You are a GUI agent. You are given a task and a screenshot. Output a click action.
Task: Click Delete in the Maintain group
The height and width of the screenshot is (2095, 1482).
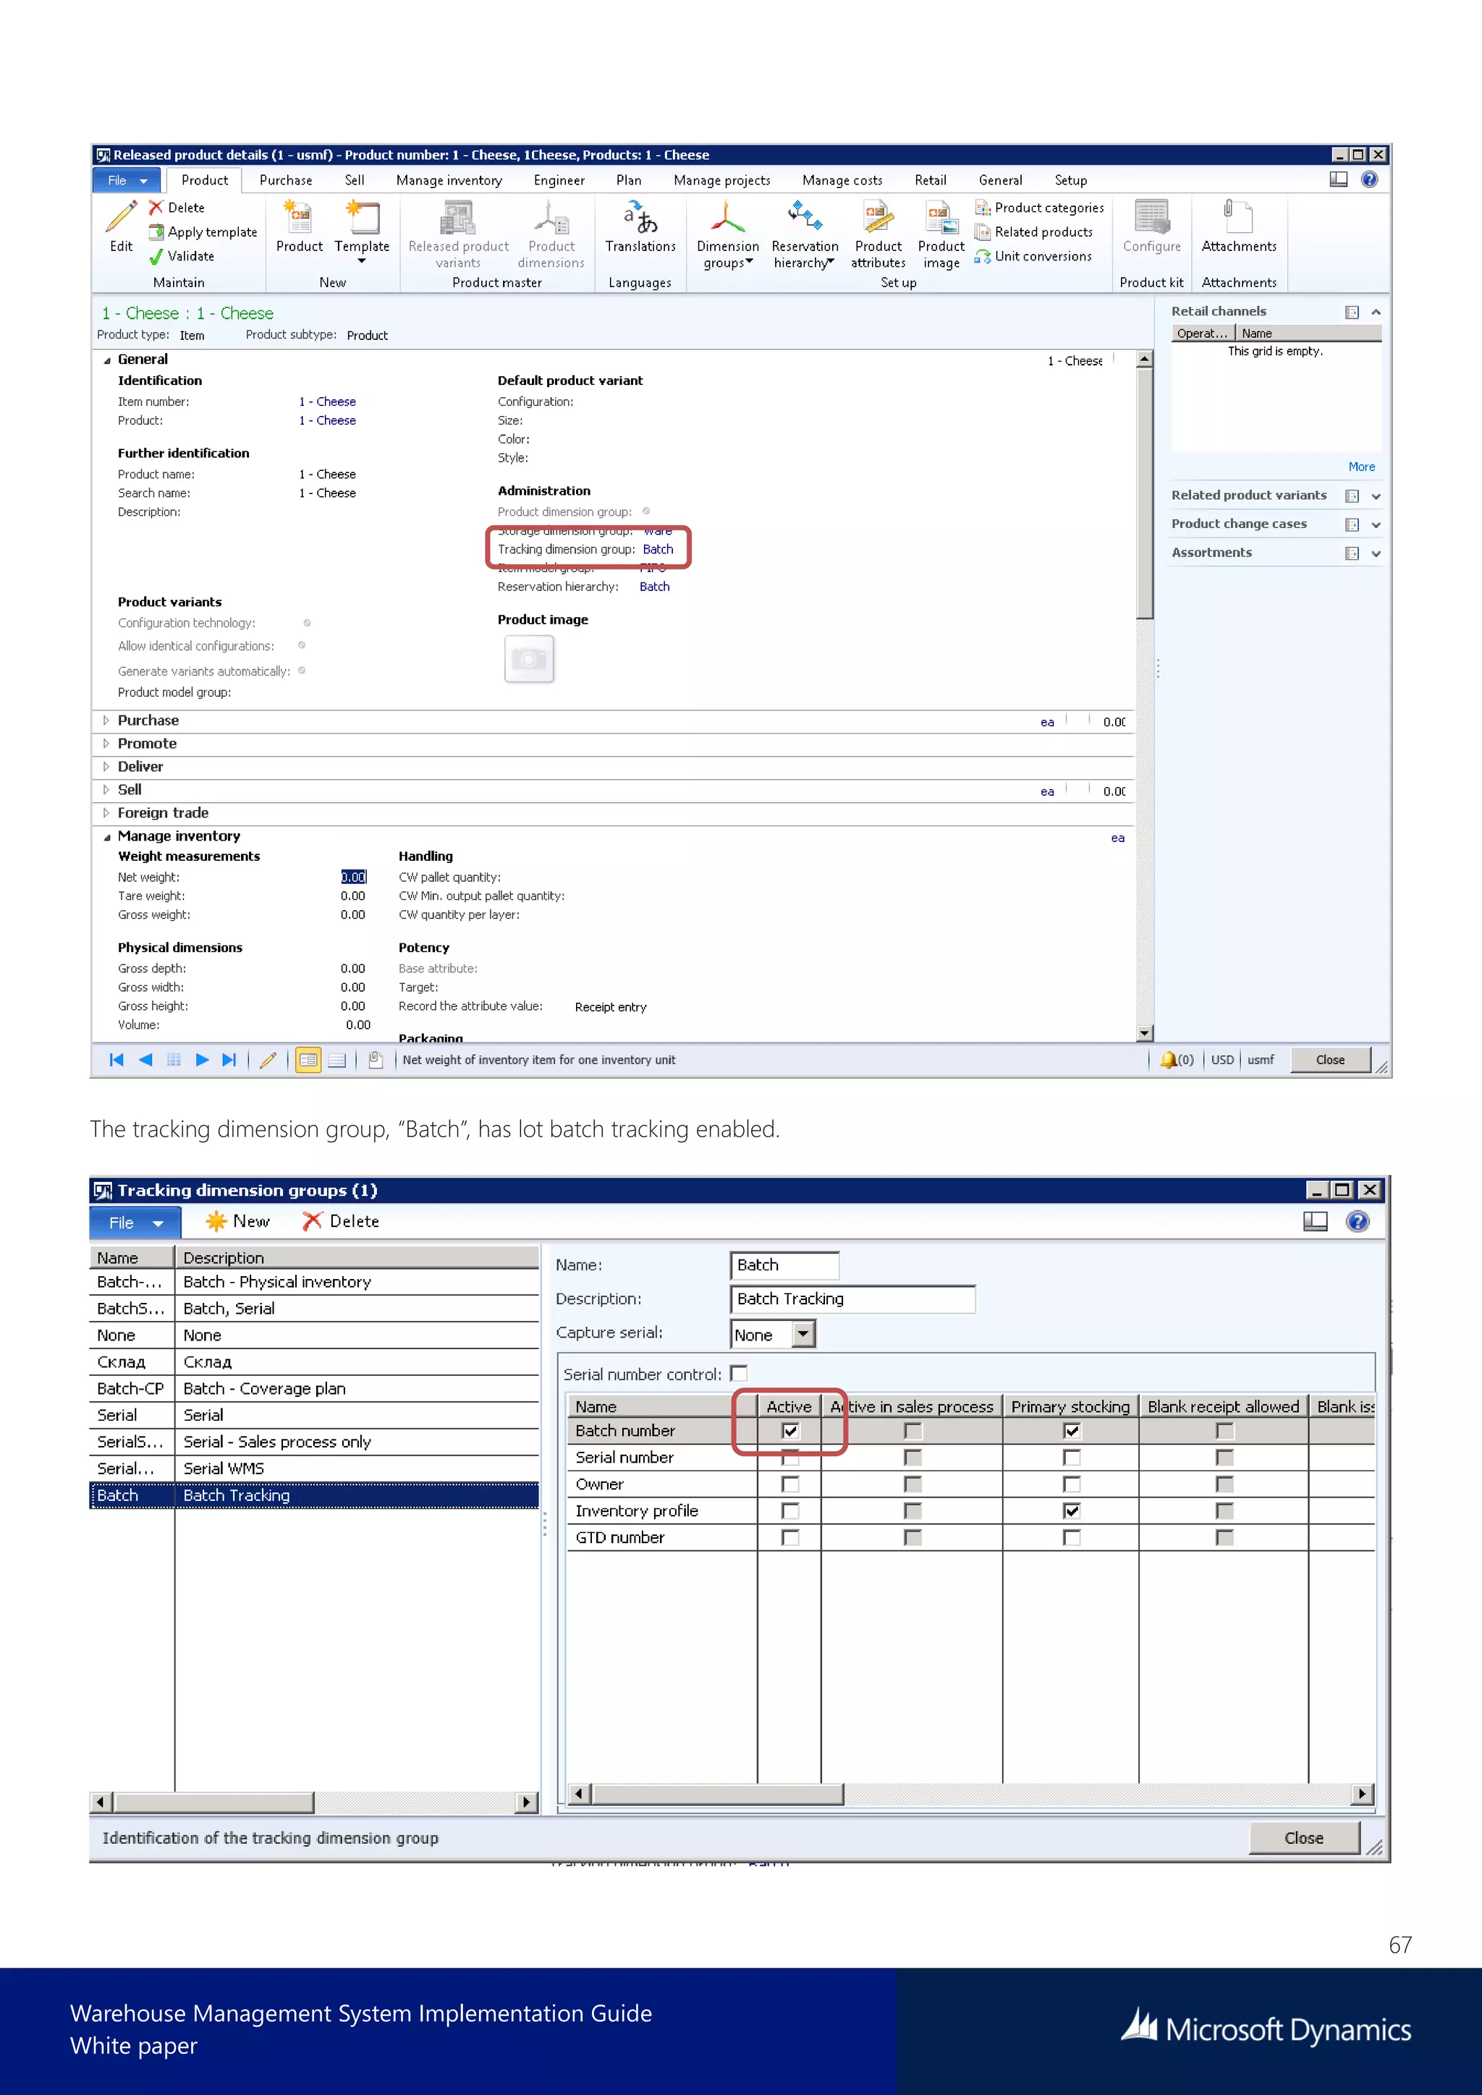point(176,208)
